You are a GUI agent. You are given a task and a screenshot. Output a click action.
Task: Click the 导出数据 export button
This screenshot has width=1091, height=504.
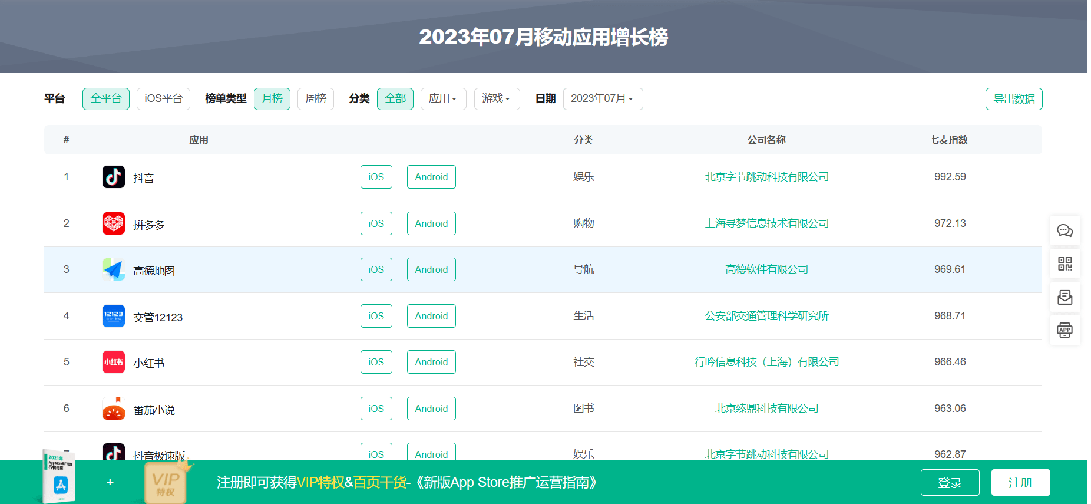[1014, 99]
